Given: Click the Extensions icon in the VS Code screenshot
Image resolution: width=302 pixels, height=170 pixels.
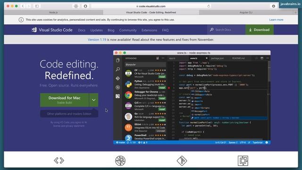Looking at the screenshot, I should [117, 96].
